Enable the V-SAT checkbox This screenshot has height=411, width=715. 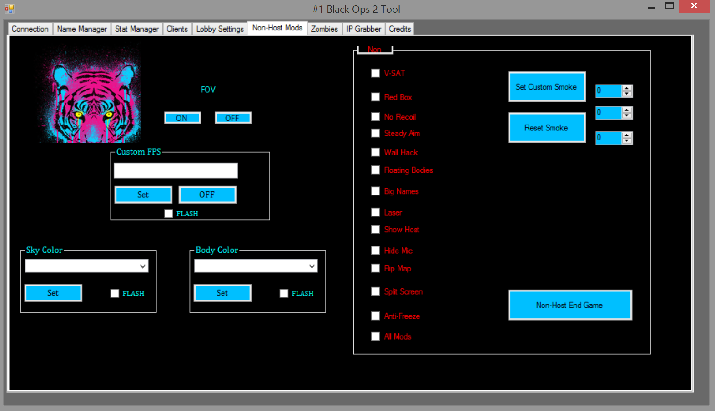click(375, 73)
